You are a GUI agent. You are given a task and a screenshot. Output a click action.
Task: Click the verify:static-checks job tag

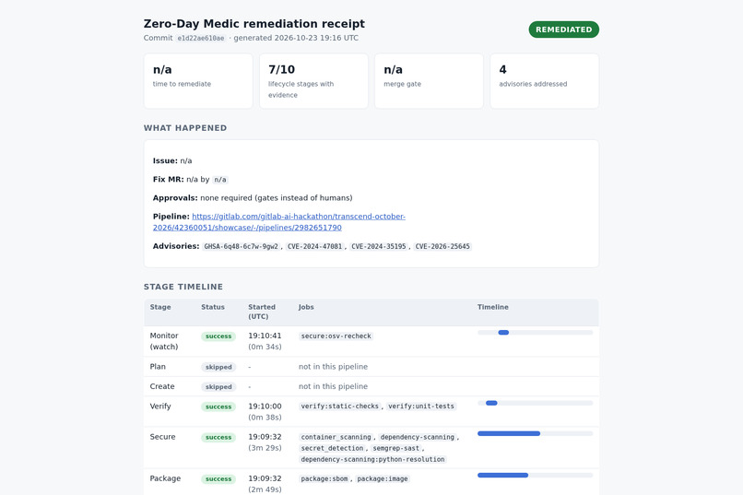point(340,406)
